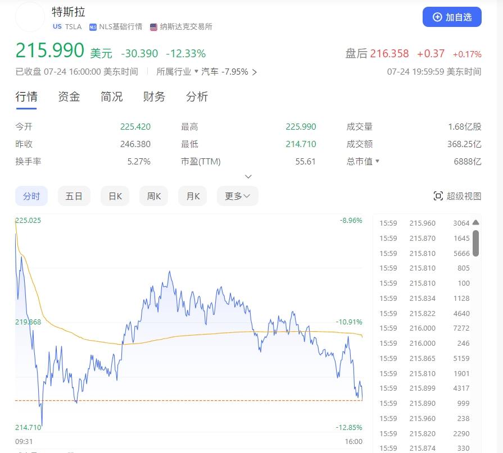Viewport: 503px width, 453px height.
Task: Open the 超级视图 super view icon
Action: point(438,196)
